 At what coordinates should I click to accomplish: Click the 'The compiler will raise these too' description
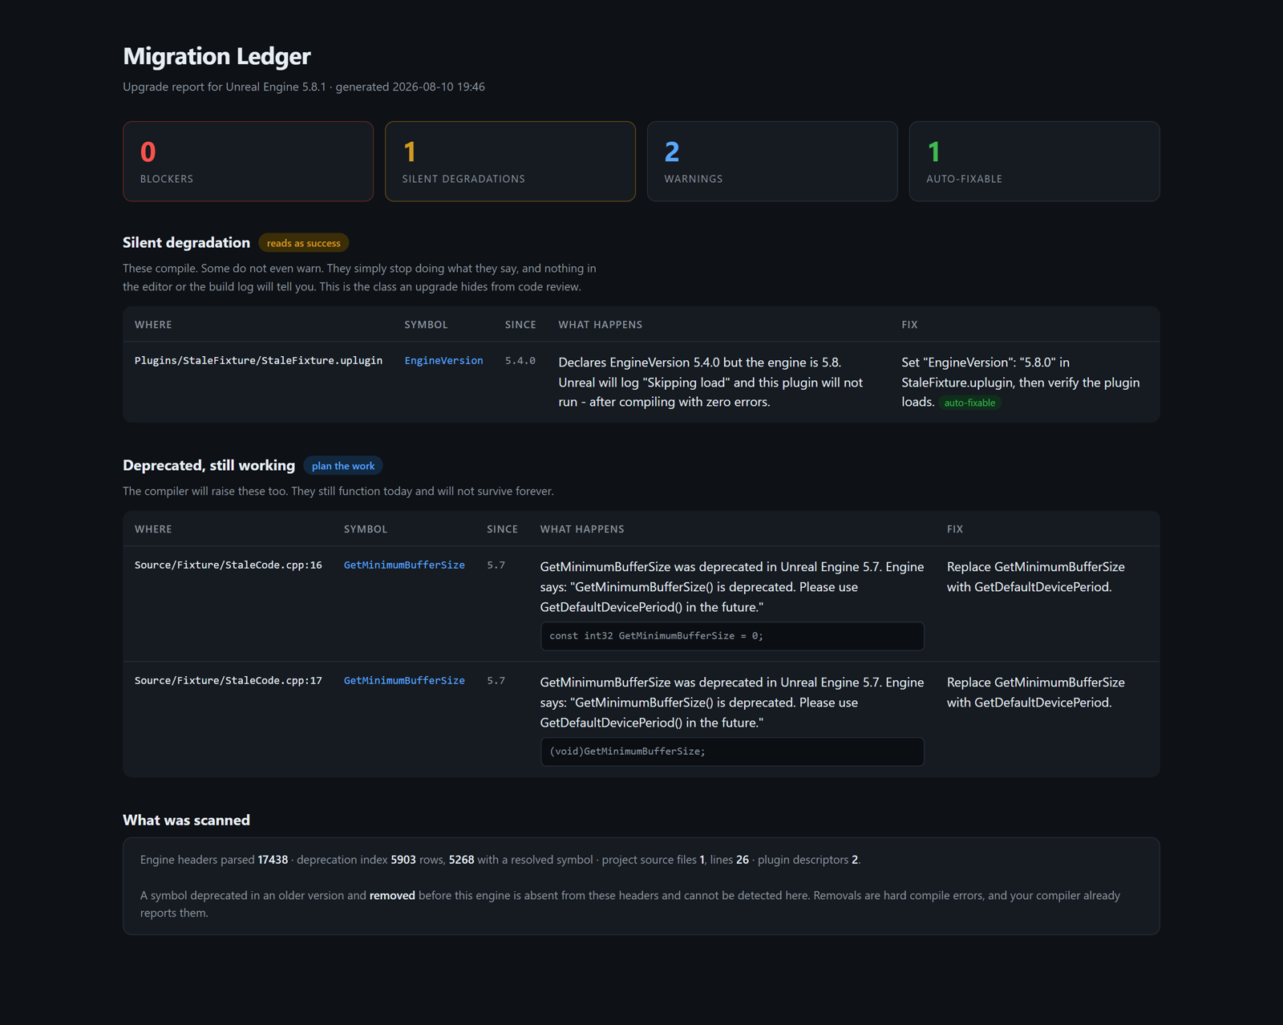pos(338,491)
